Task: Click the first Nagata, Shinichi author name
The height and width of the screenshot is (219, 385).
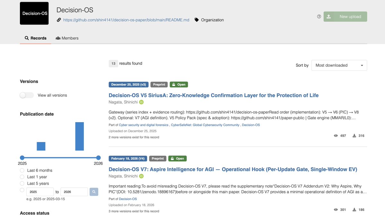Action: [x=123, y=102]
